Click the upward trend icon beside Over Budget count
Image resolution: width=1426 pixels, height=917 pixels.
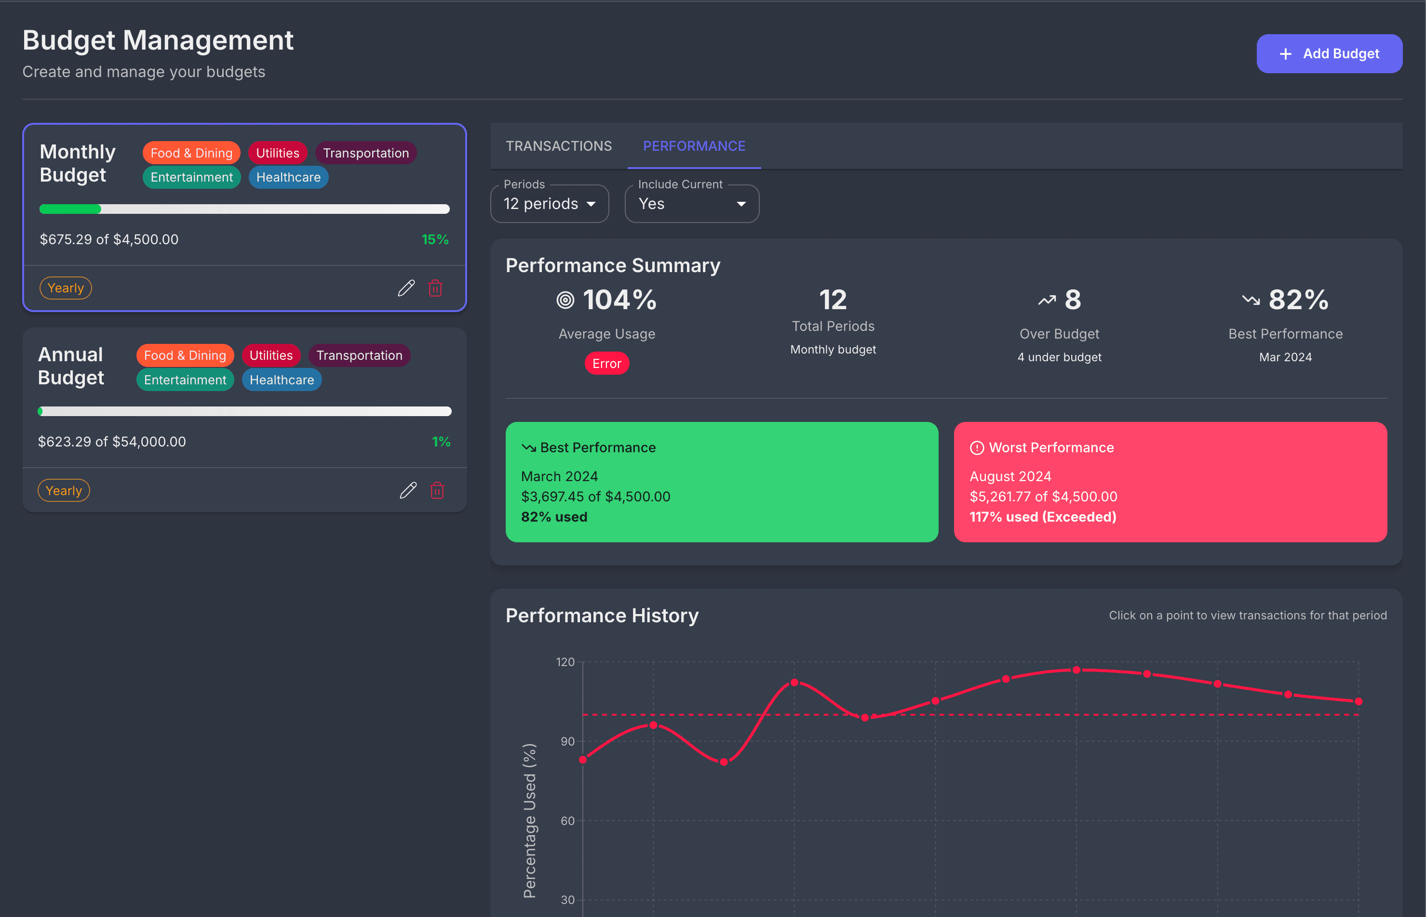click(x=1047, y=300)
